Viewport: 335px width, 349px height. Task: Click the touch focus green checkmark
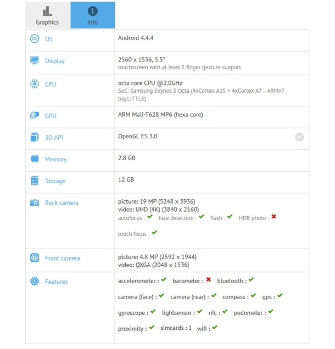click(154, 233)
